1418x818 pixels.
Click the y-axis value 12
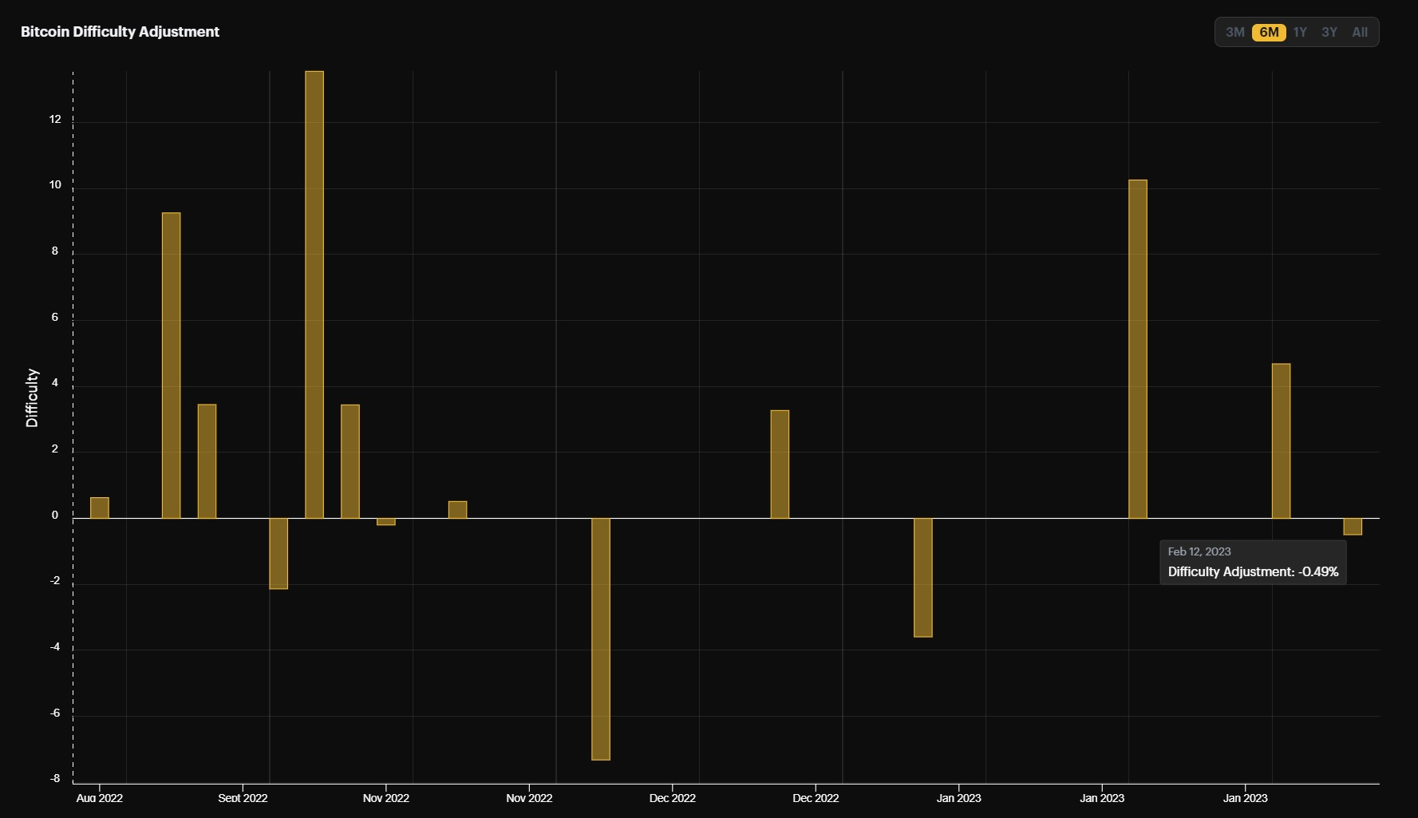tap(55, 120)
